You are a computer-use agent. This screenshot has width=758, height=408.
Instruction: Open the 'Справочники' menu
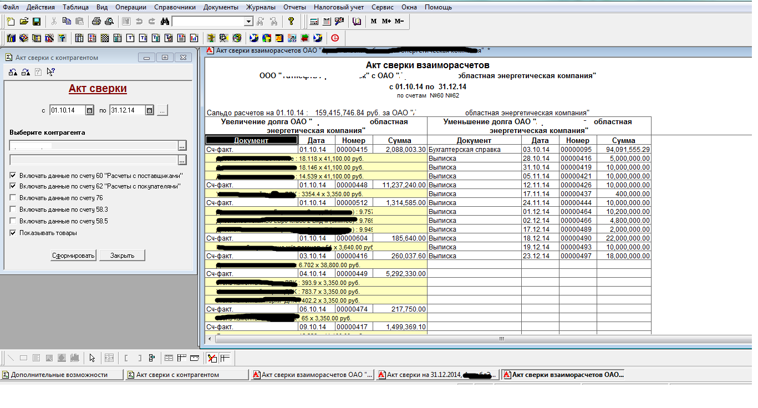[175, 7]
